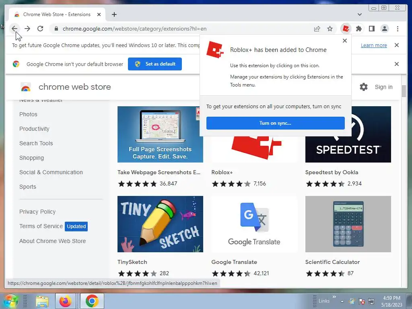412x309 pixels.
Task: Click the Roblox+ title below its card
Action: pyautogui.click(x=222, y=172)
